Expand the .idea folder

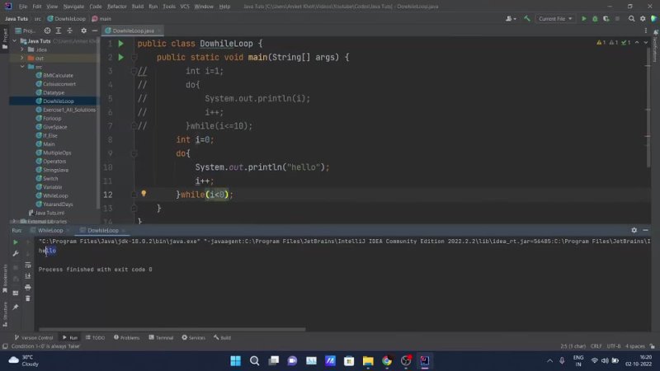coord(22,49)
